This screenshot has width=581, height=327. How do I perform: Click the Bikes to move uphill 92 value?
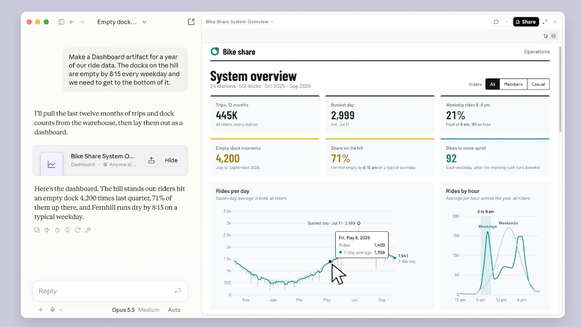pyautogui.click(x=451, y=159)
